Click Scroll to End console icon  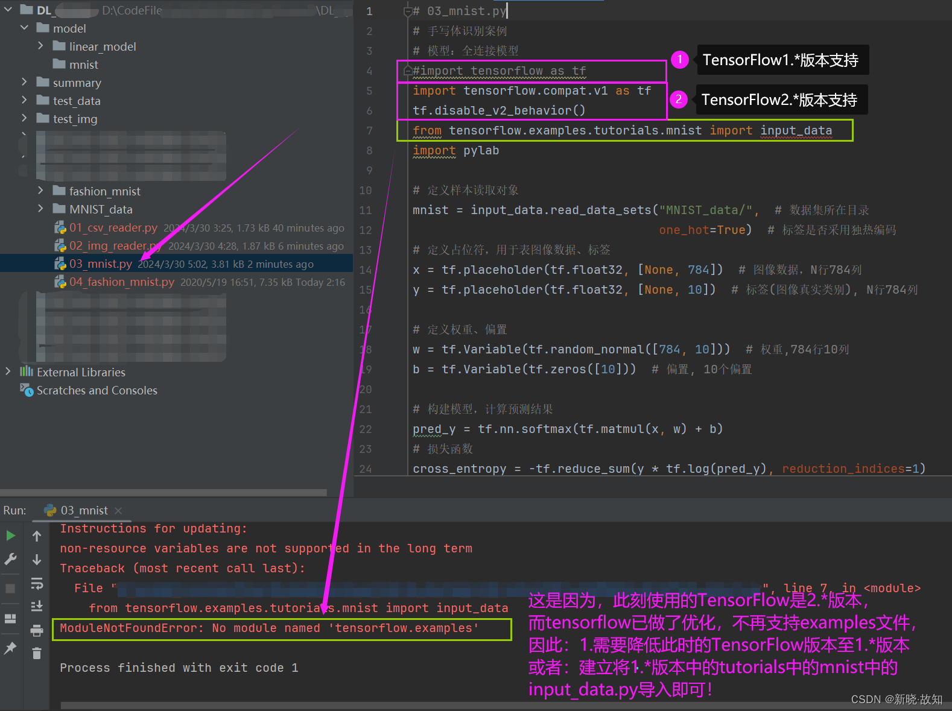pos(37,606)
